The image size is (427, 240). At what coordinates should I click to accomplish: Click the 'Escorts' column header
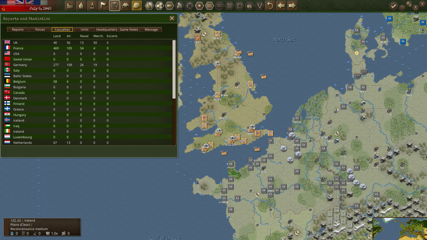pos(112,36)
